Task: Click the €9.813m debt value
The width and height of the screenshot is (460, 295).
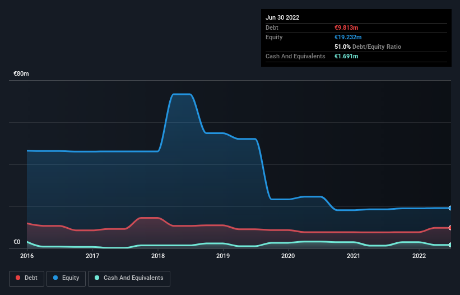Action: (346, 27)
